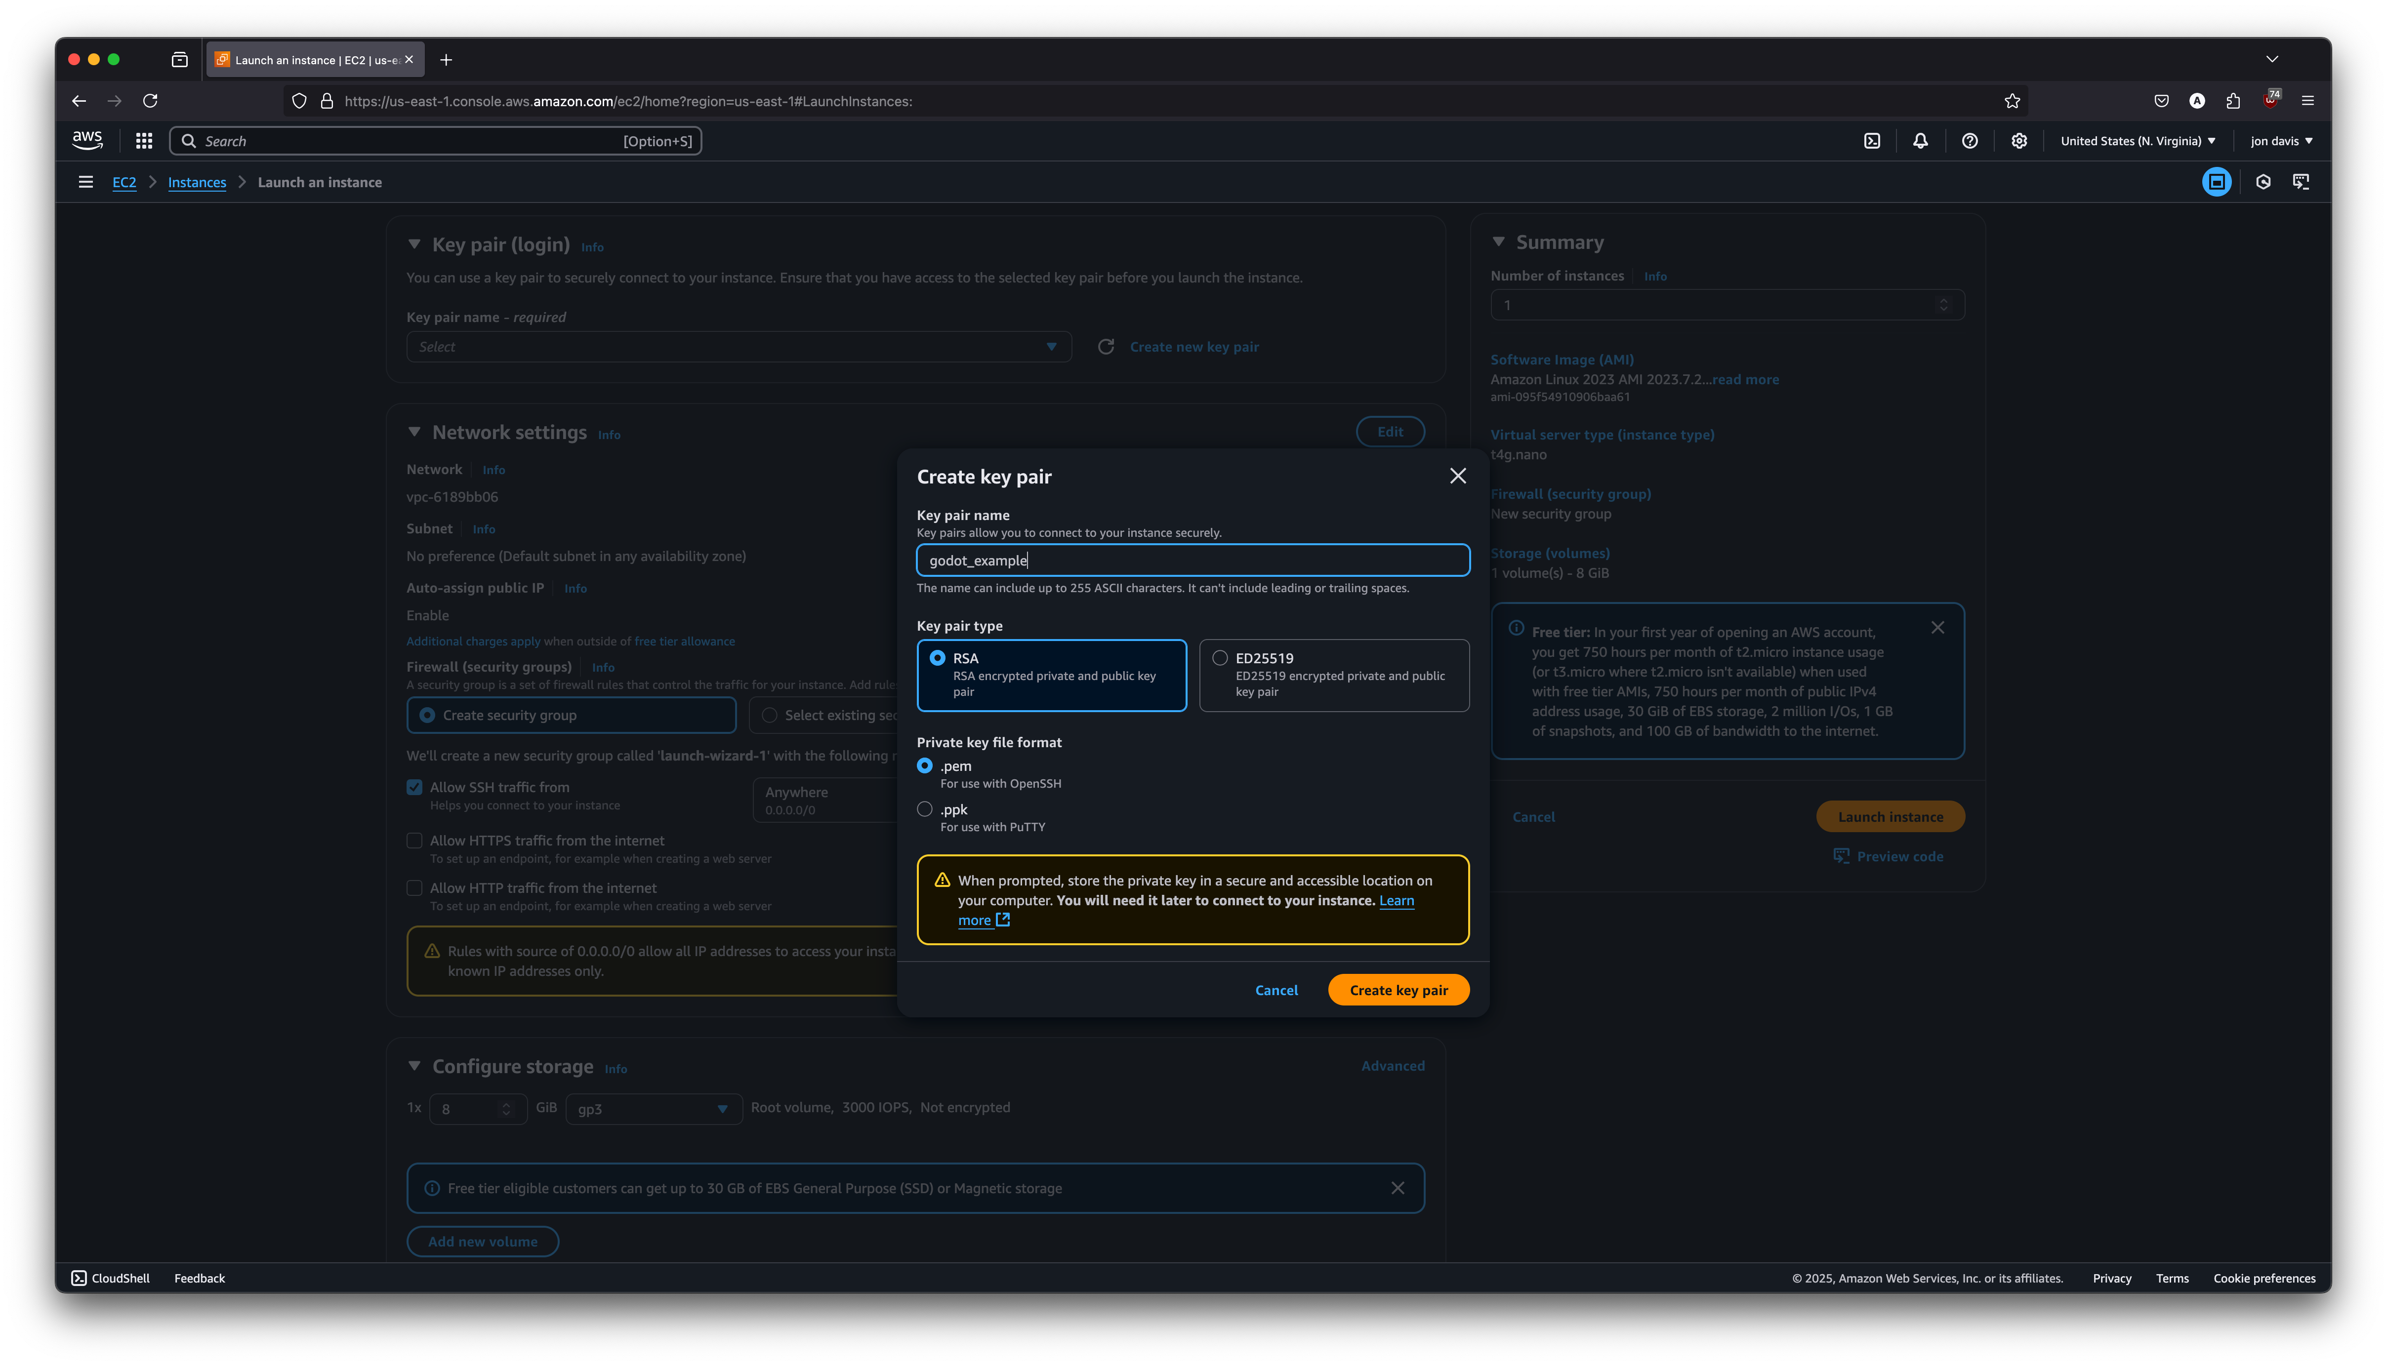Select the Launch an instance browser tab
2387x1366 pixels.
pyautogui.click(x=315, y=60)
